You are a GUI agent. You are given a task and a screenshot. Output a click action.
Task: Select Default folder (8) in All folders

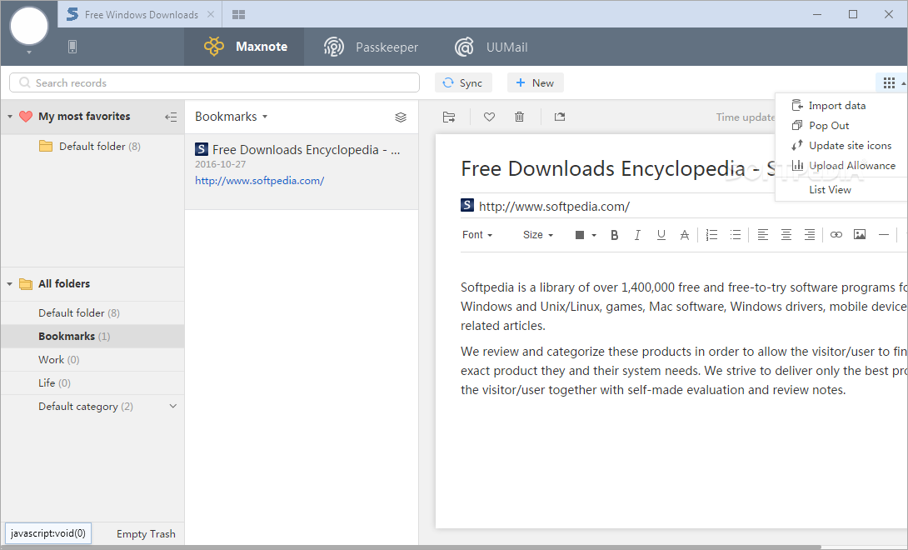92,313
